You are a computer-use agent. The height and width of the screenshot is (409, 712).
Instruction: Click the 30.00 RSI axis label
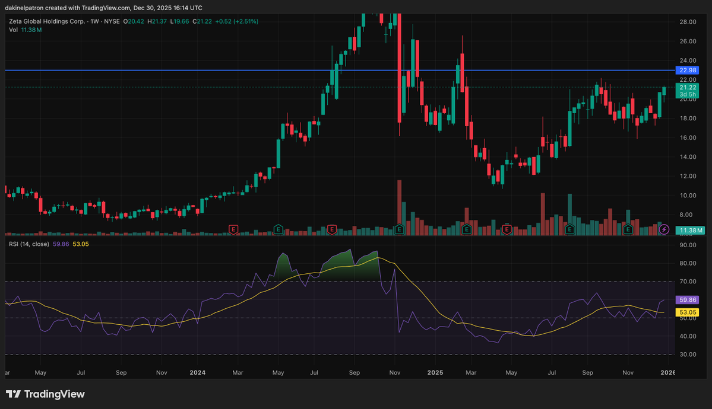point(688,354)
